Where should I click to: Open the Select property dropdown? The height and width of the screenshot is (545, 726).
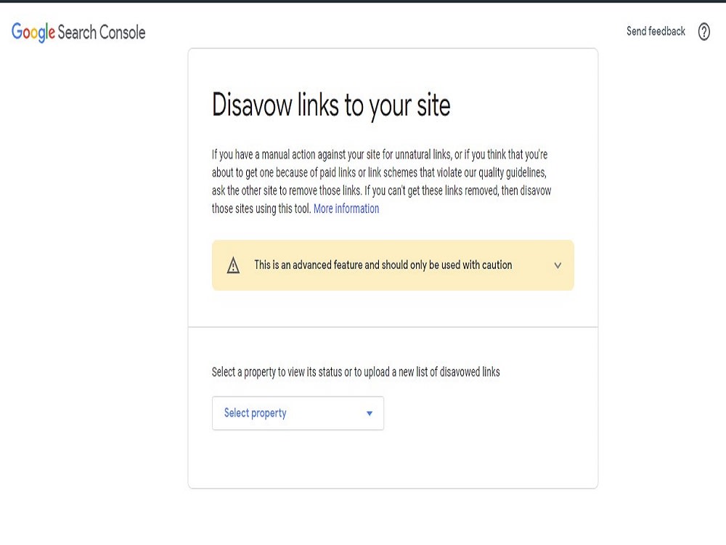(x=298, y=413)
